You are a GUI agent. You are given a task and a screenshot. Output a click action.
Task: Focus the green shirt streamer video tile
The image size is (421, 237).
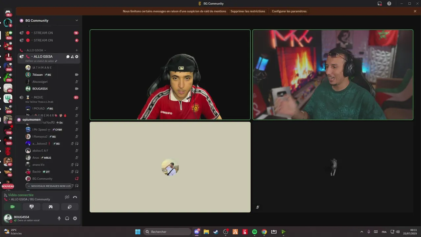[333, 75]
